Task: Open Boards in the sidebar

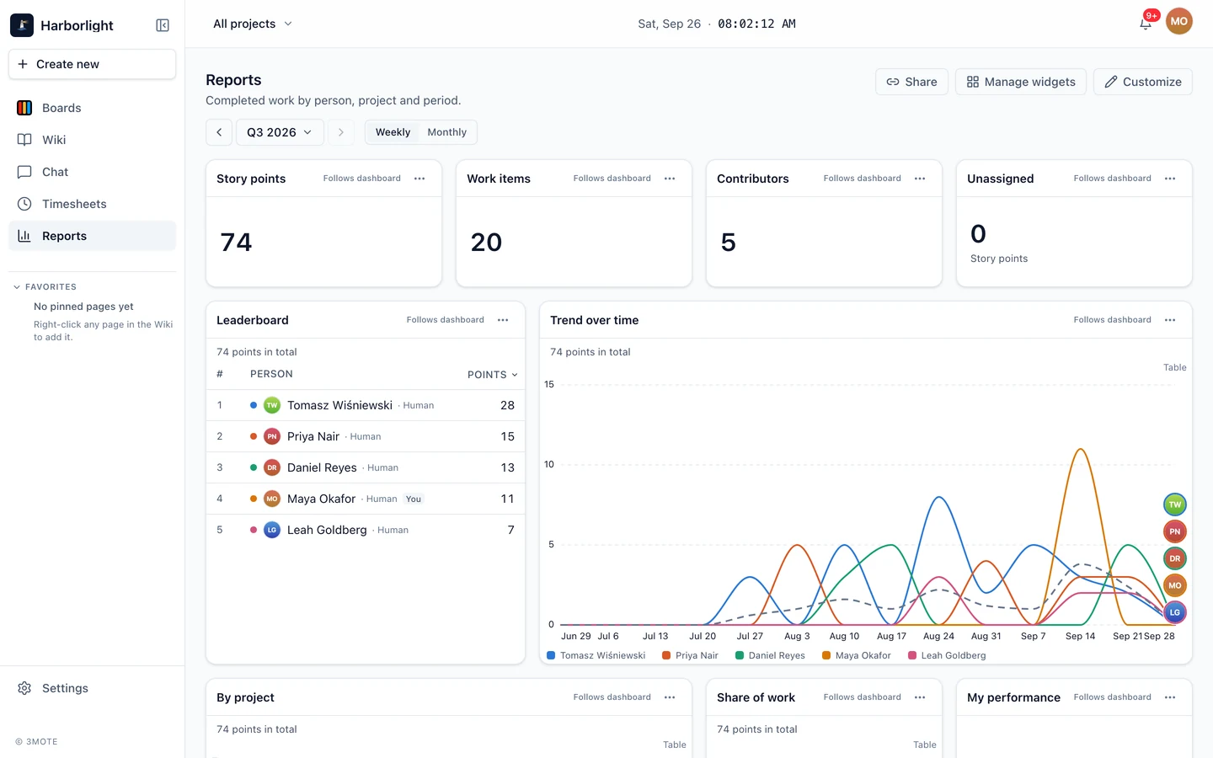Action: 93,108
